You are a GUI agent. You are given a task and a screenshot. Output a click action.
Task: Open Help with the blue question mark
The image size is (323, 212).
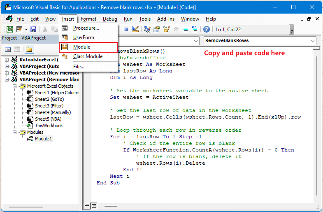207,29
